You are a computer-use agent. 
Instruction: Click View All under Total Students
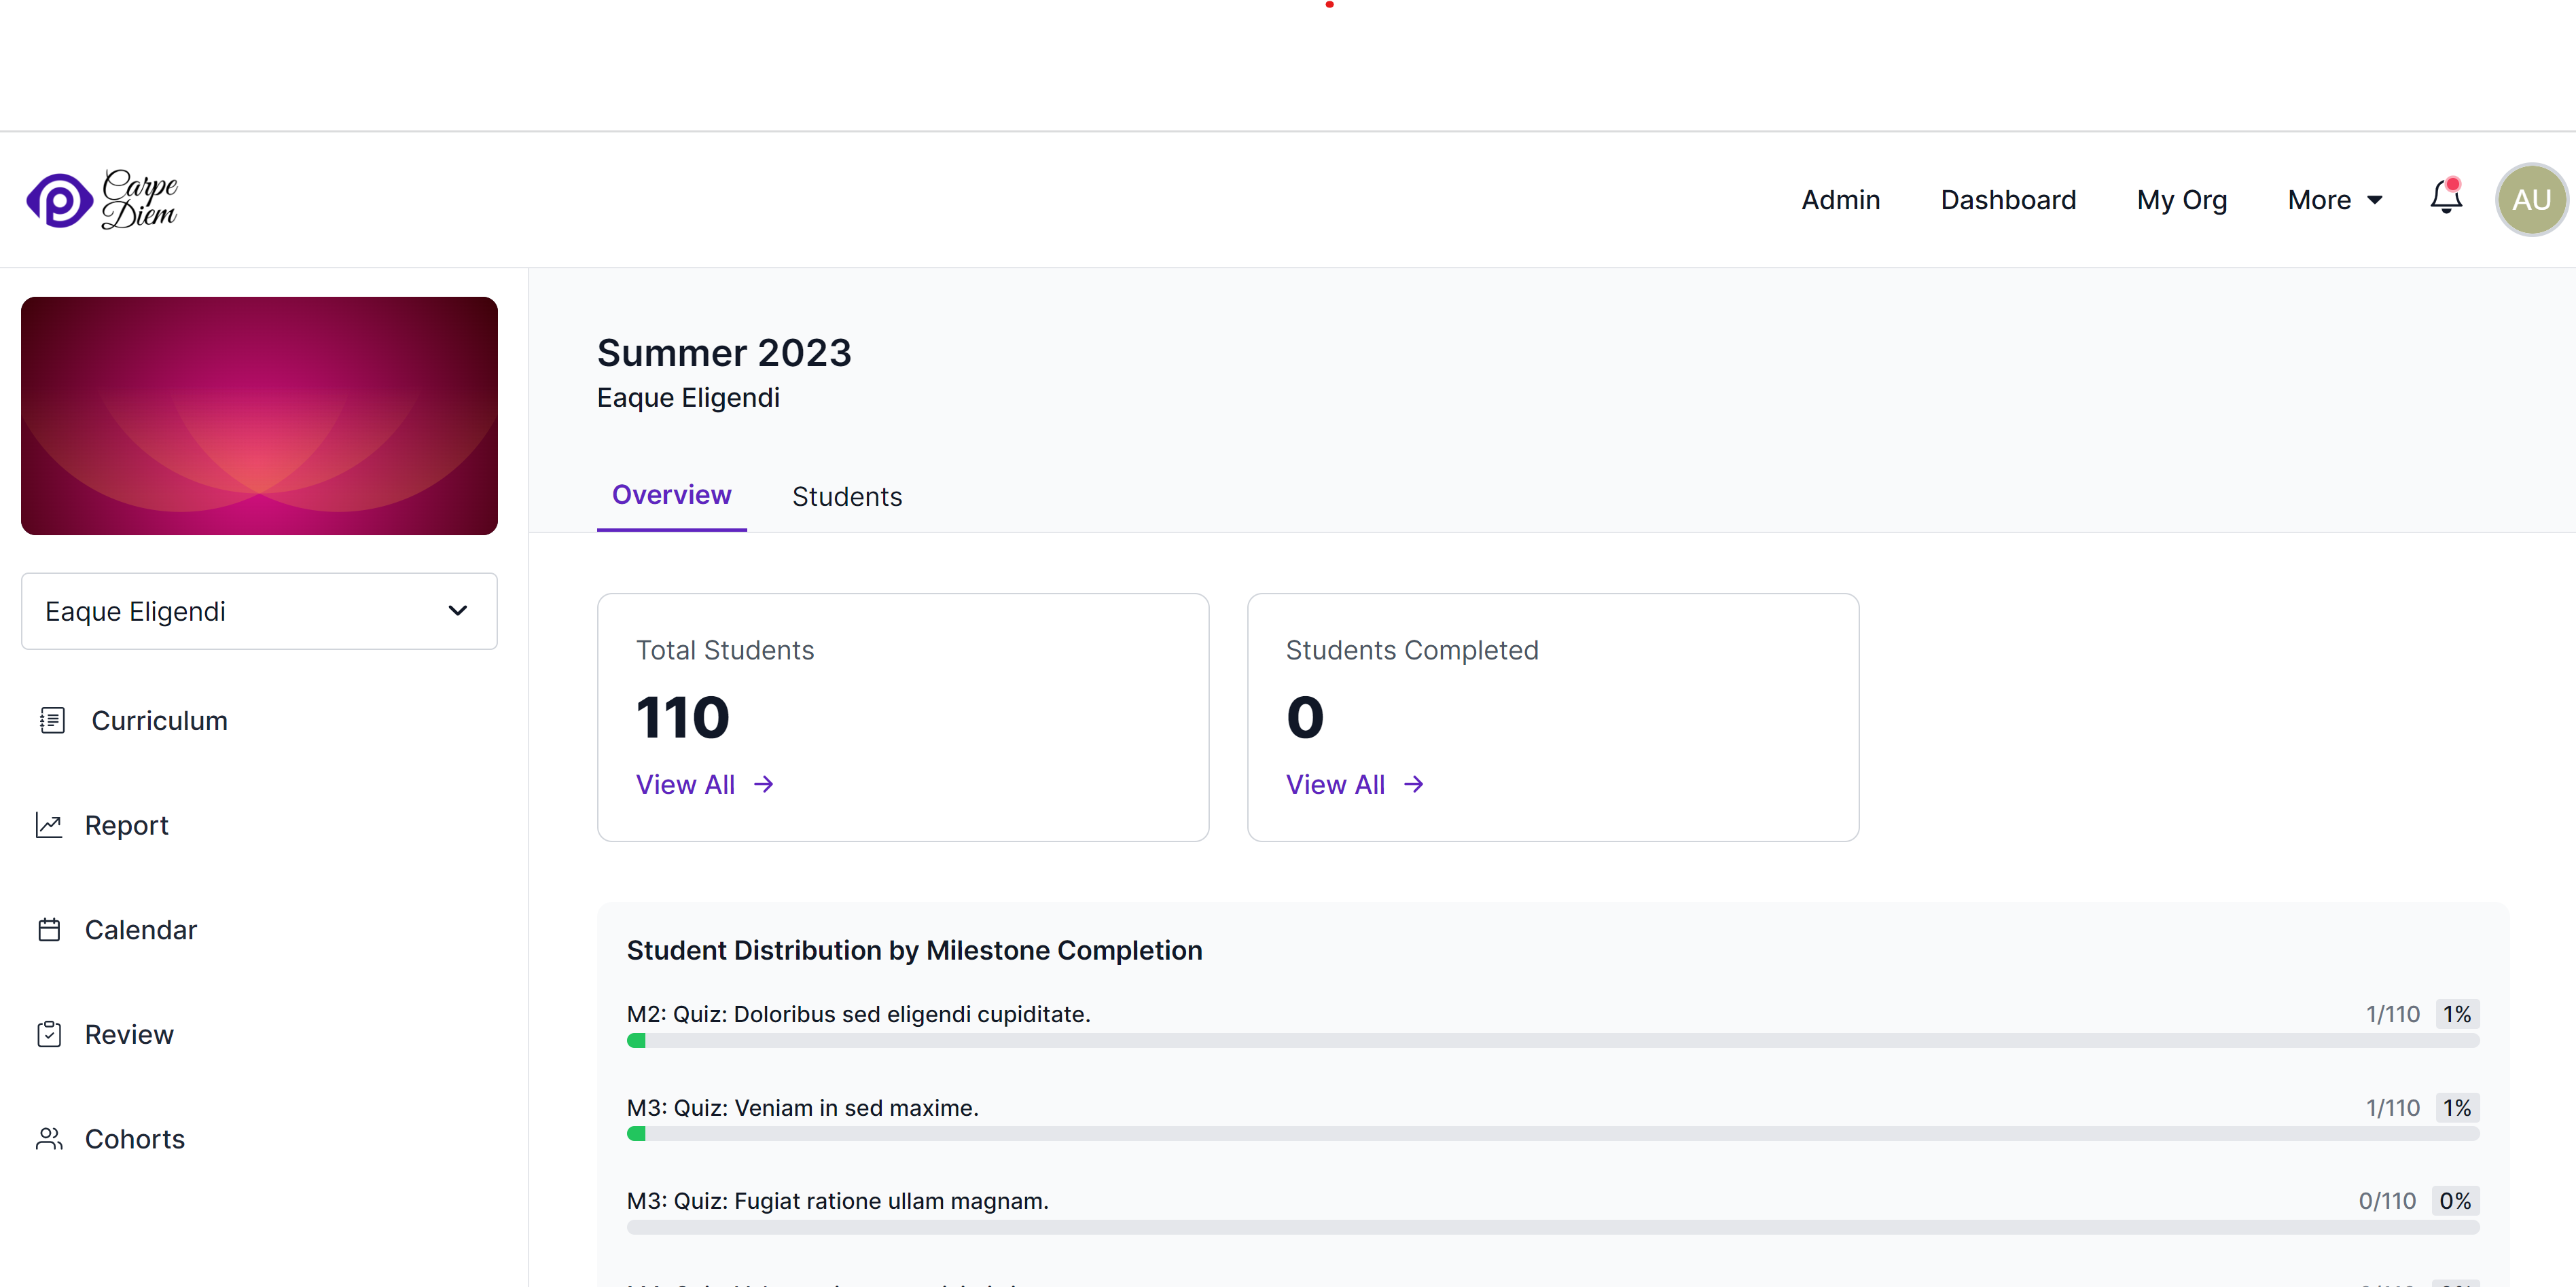(703, 784)
